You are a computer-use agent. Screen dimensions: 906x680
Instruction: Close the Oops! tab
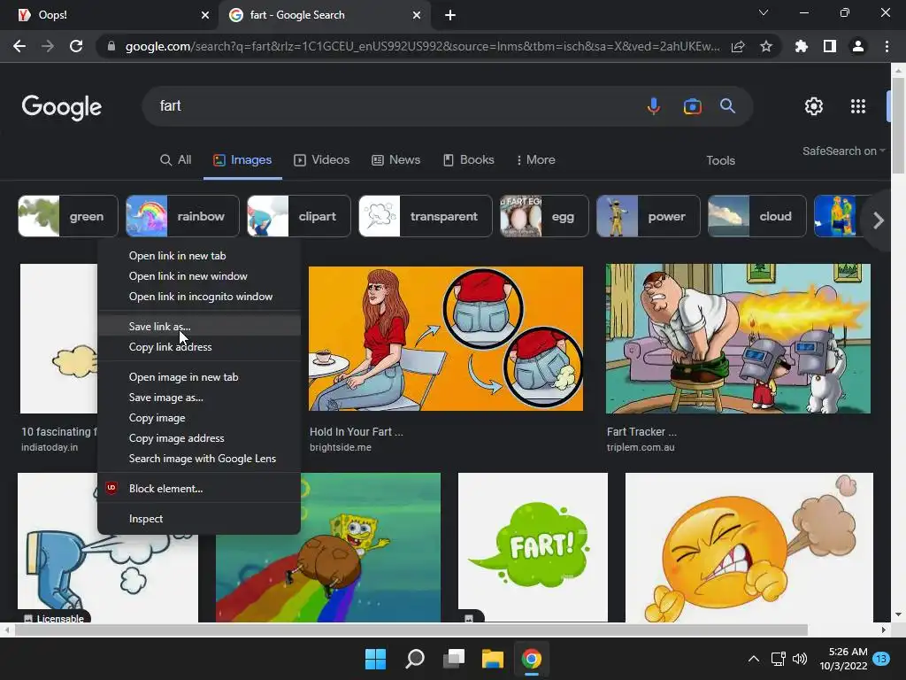205,15
